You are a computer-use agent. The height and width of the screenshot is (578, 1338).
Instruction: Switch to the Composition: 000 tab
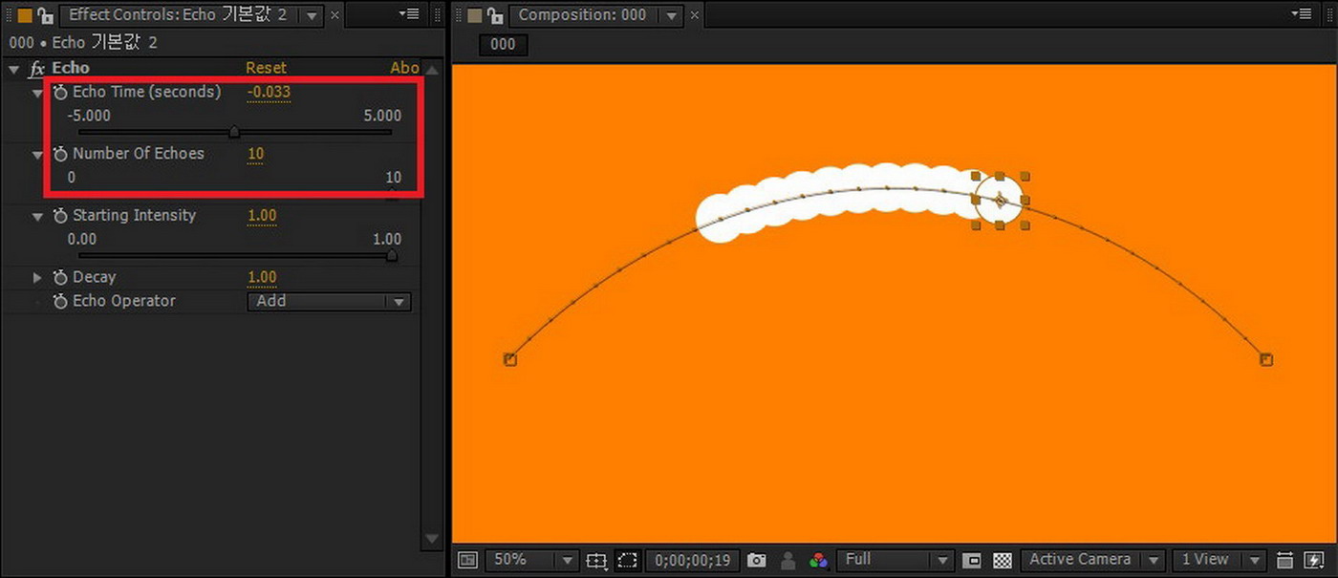click(582, 15)
